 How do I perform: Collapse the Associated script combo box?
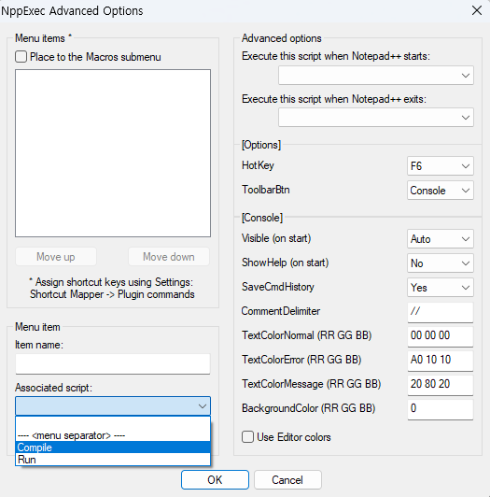click(x=113, y=405)
